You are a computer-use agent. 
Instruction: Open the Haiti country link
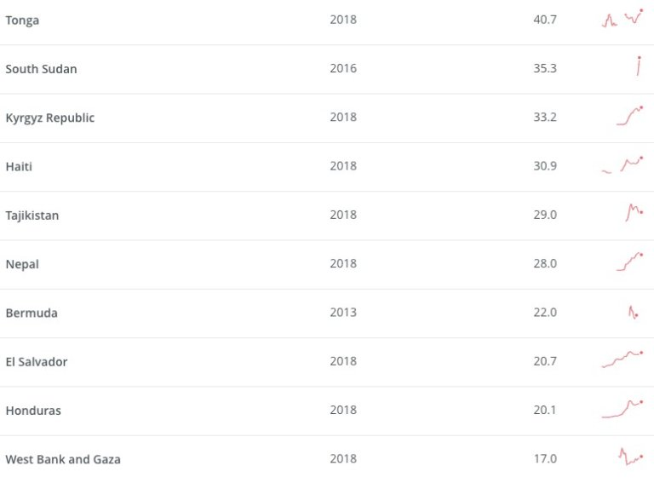19,166
